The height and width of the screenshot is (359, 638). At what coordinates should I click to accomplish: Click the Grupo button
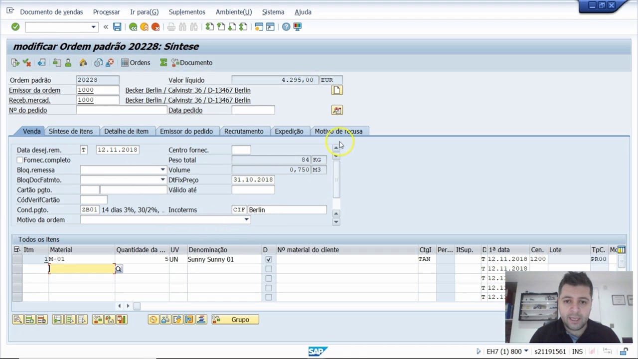pos(235,320)
